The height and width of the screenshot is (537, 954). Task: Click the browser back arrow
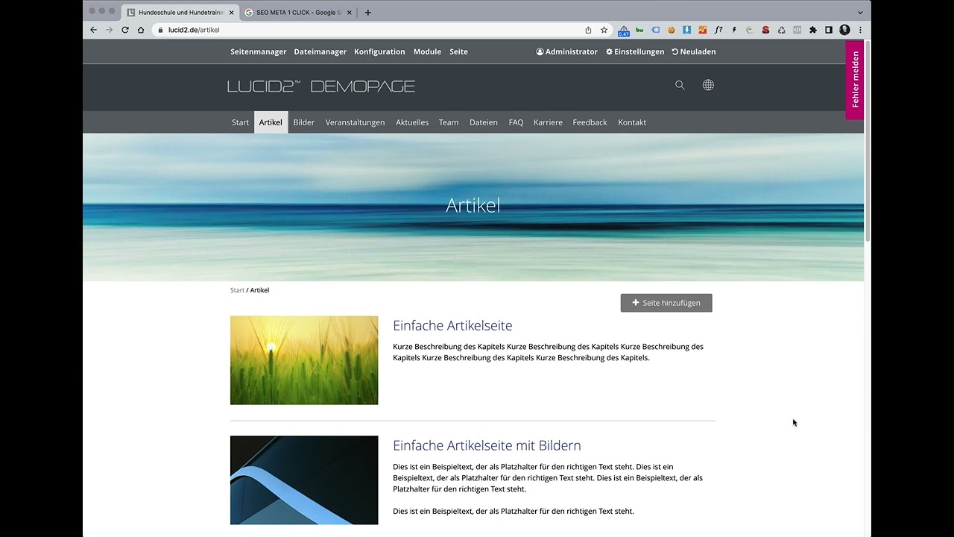click(93, 30)
